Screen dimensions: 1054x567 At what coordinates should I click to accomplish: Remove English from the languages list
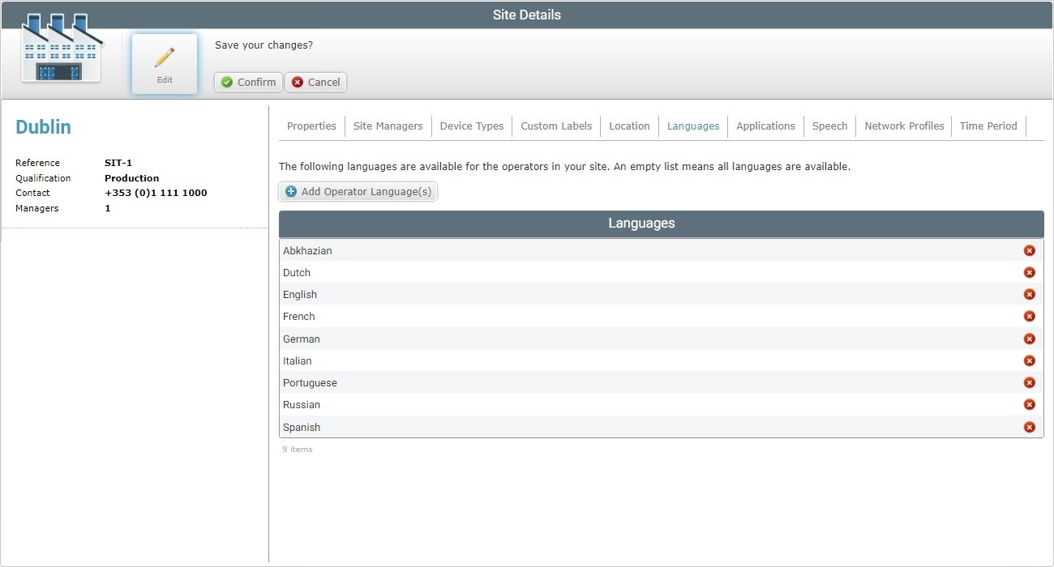(x=1030, y=294)
